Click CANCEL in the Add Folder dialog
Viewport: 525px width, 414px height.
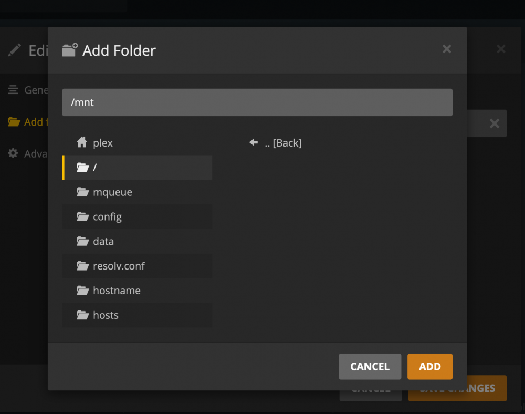370,366
